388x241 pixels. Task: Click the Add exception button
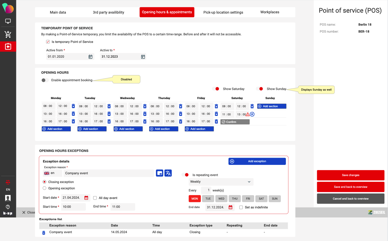[x=257, y=161]
